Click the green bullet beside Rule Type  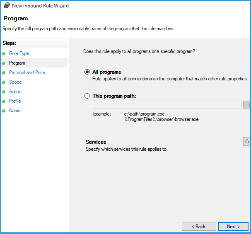(4, 54)
